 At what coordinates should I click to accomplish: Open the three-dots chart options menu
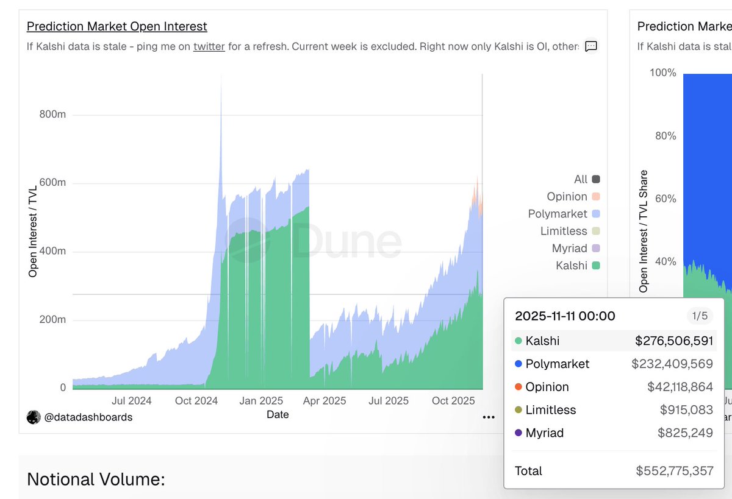tap(489, 417)
